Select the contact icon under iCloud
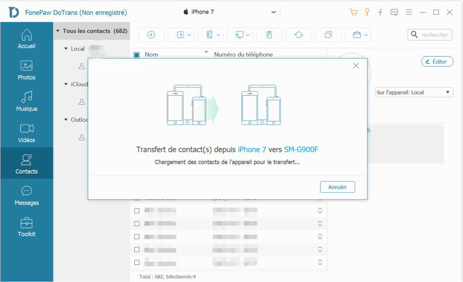 pyautogui.click(x=82, y=102)
